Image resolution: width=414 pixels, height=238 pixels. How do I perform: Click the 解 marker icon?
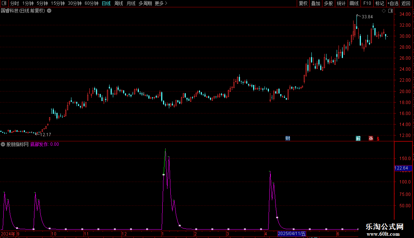(x=358, y=138)
